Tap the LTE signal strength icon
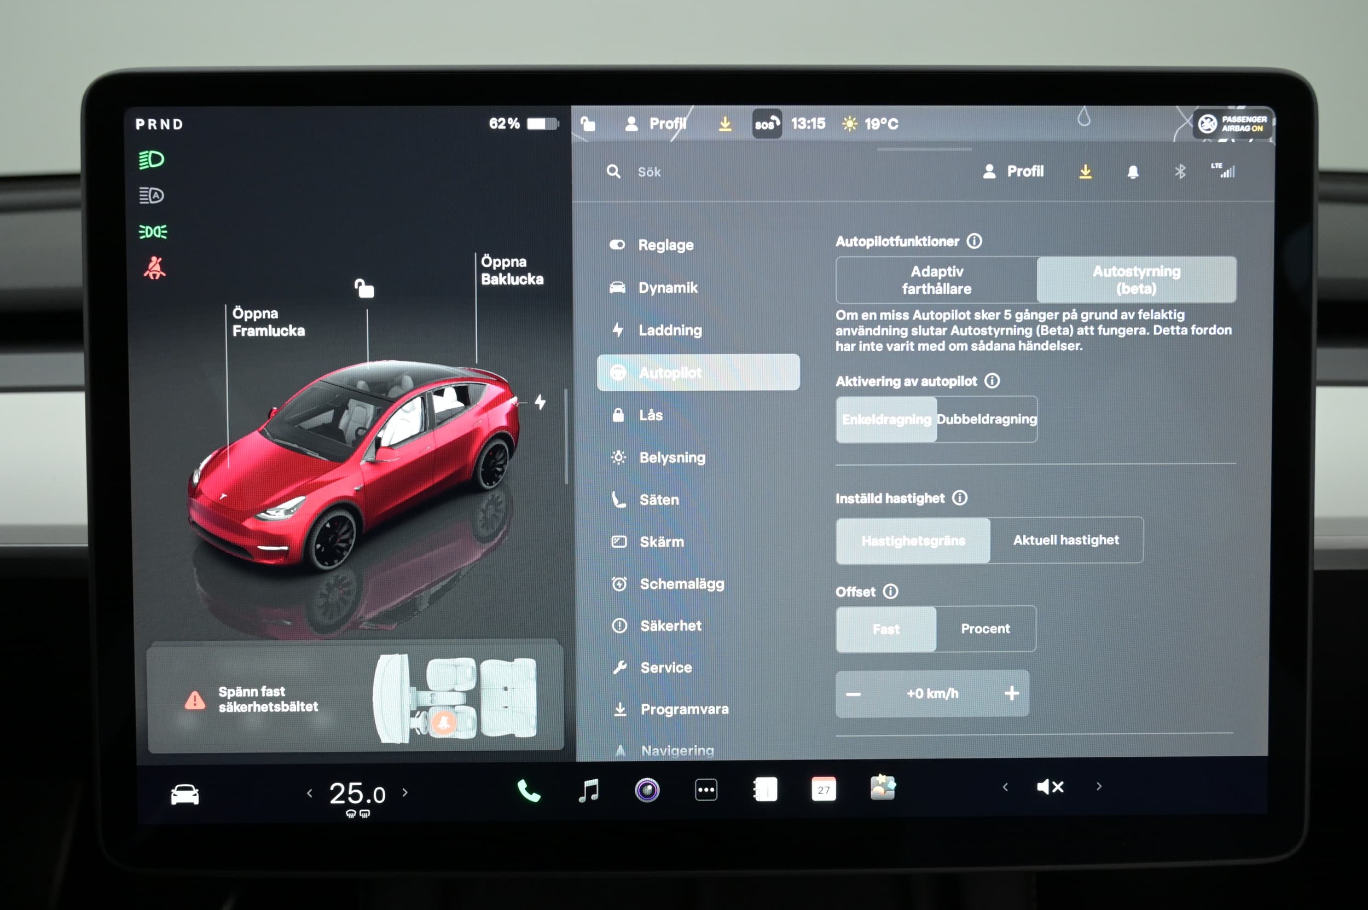Screen dimensions: 1368x910 pyautogui.click(x=1223, y=170)
